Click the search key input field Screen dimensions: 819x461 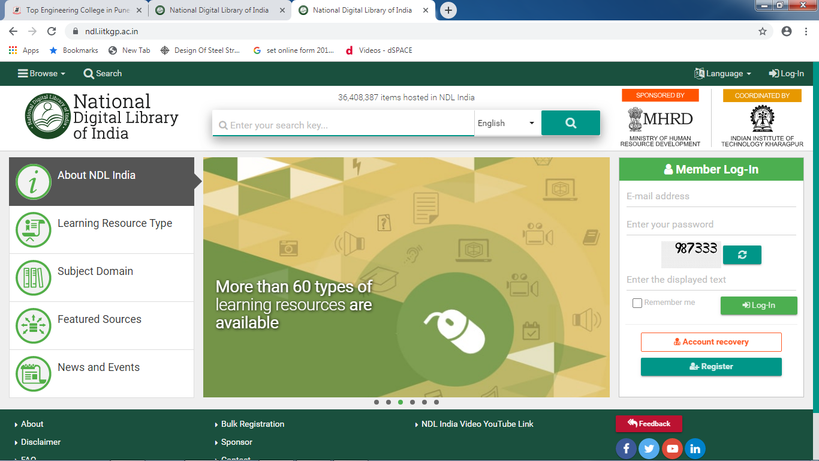click(x=344, y=125)
